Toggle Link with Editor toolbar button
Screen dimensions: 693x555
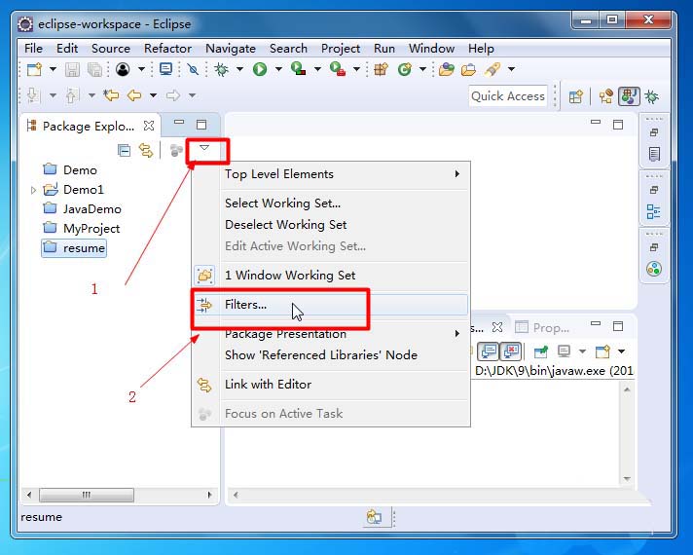(x=146, y=150)
